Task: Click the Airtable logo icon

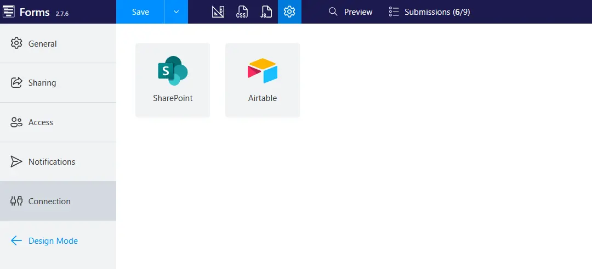Action: point(263,71)
